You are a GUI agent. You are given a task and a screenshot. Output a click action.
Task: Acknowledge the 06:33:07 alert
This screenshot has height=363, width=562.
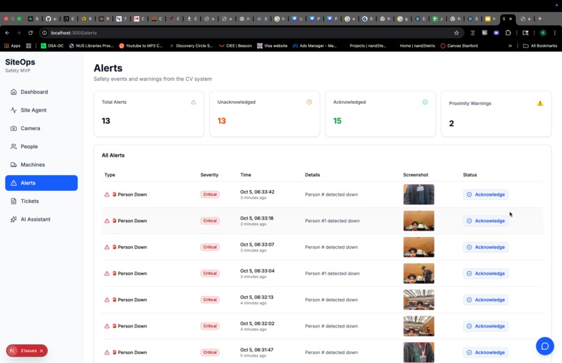pyautogui.click(x=486, y=247)
